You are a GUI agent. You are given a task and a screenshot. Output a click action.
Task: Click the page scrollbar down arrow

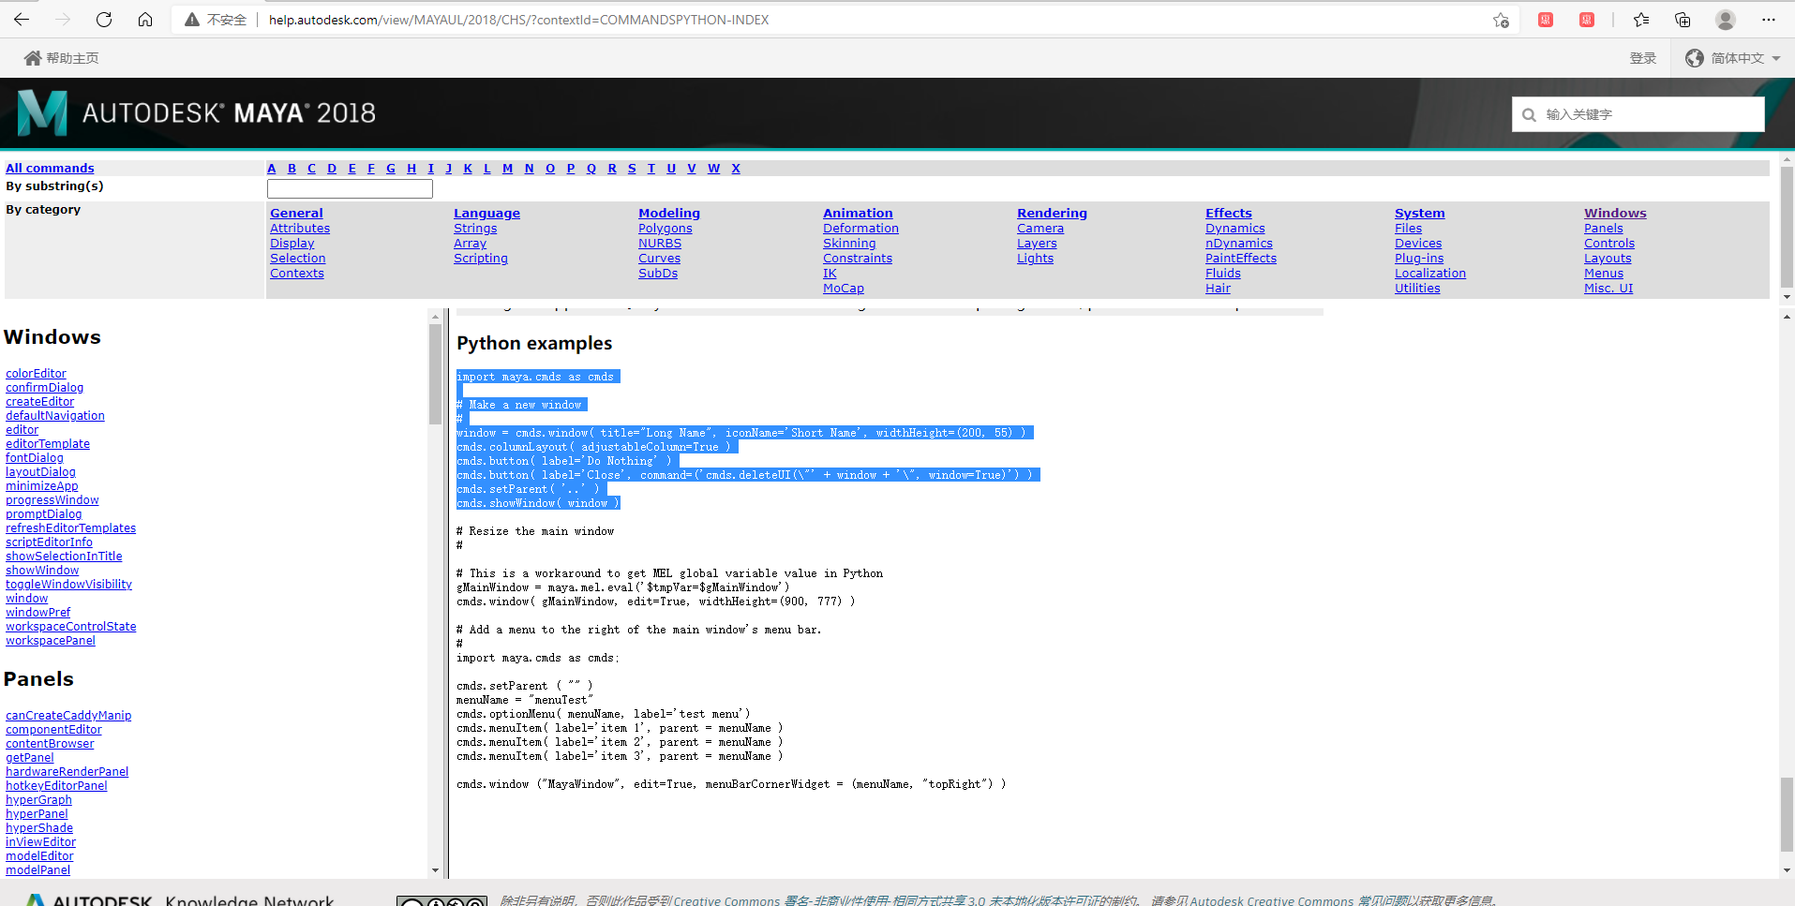tap(1787, 870)
